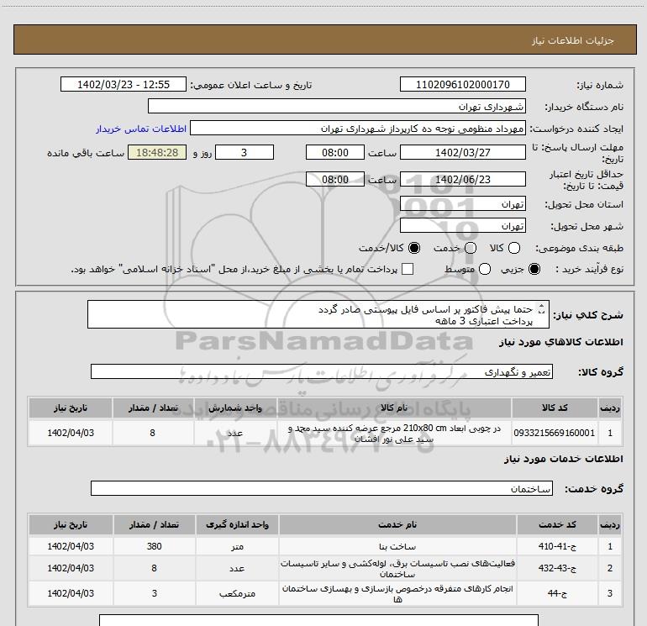Viewport: 647px width, 626px height.
Task: Click the کد کالا column header
Action: [555, 408]
